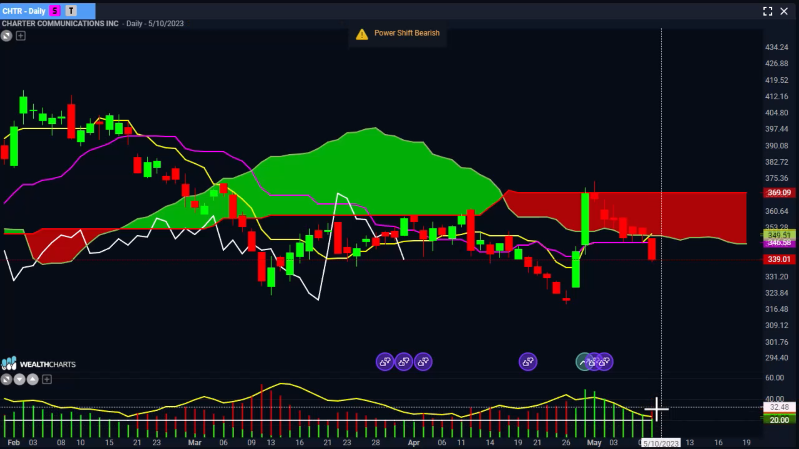Screen dimensions: 799x449
Task: Click the 434.24 price axis value
Action: 777,47
